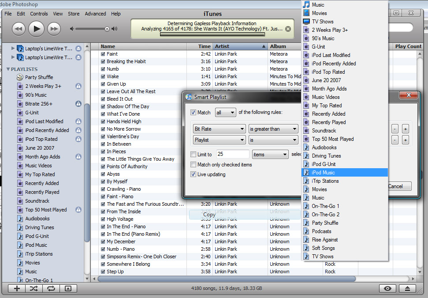The height and width of the screenshot is (298, 428).
Task: Show artwork viewer icon at bottom
Action: pos(68,288)
